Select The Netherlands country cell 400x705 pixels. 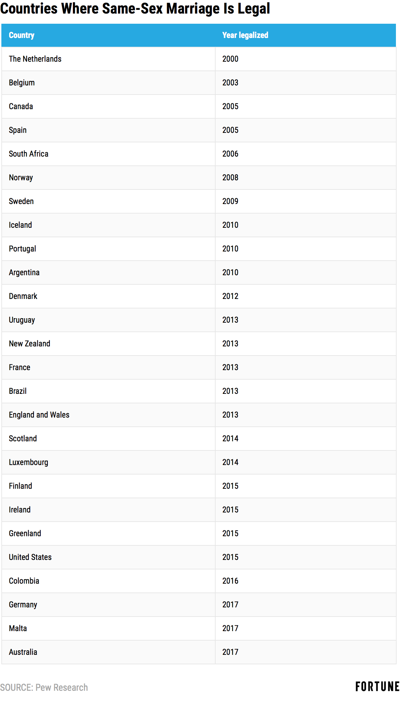pos(35,59)
